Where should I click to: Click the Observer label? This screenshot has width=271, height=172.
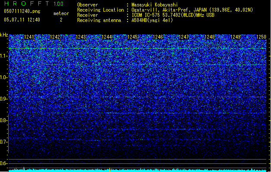click(87, 5)
